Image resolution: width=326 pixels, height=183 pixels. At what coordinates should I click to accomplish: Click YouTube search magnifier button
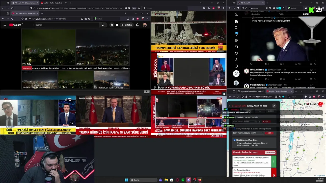[103, 25]
